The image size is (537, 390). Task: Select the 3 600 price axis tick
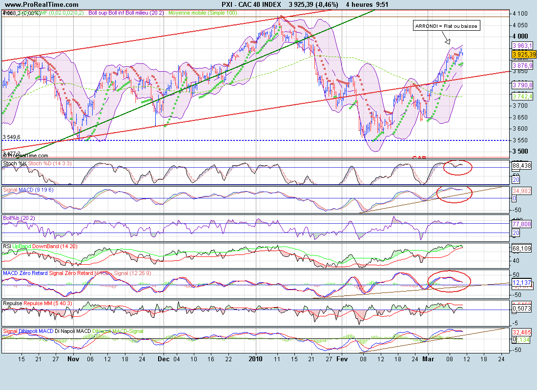click(520, 129)
